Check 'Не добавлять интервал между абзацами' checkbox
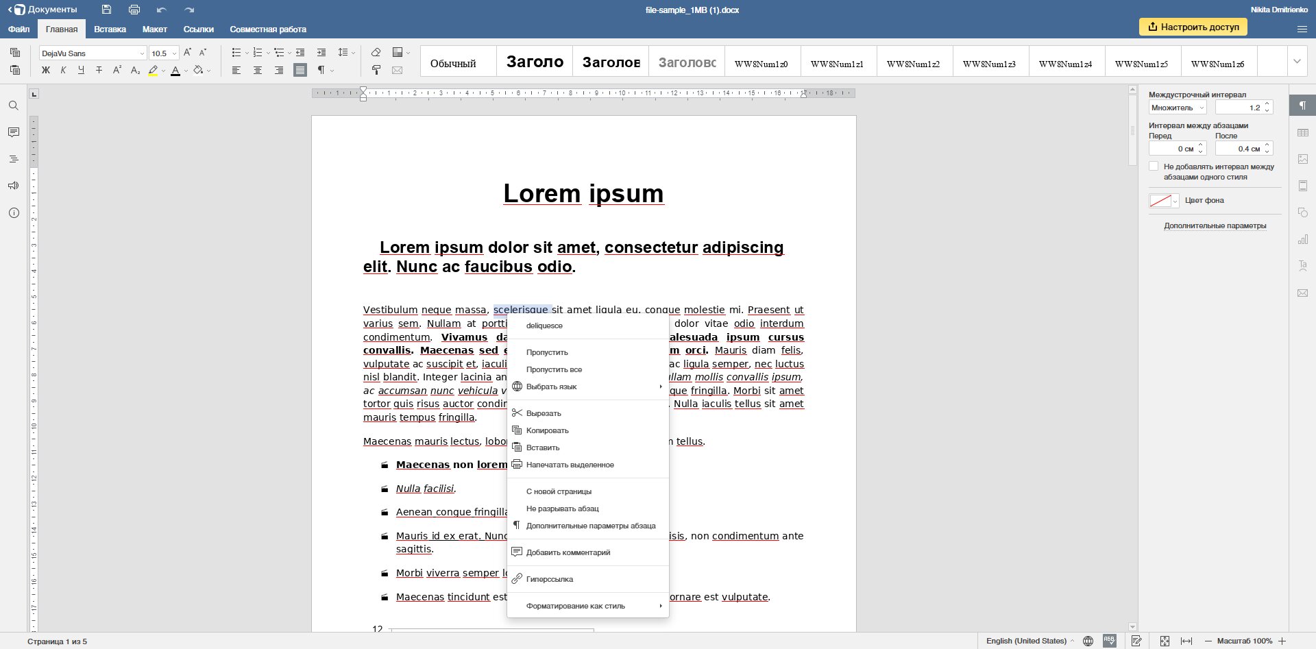 pyautogui.click(x=1154, y=167)
